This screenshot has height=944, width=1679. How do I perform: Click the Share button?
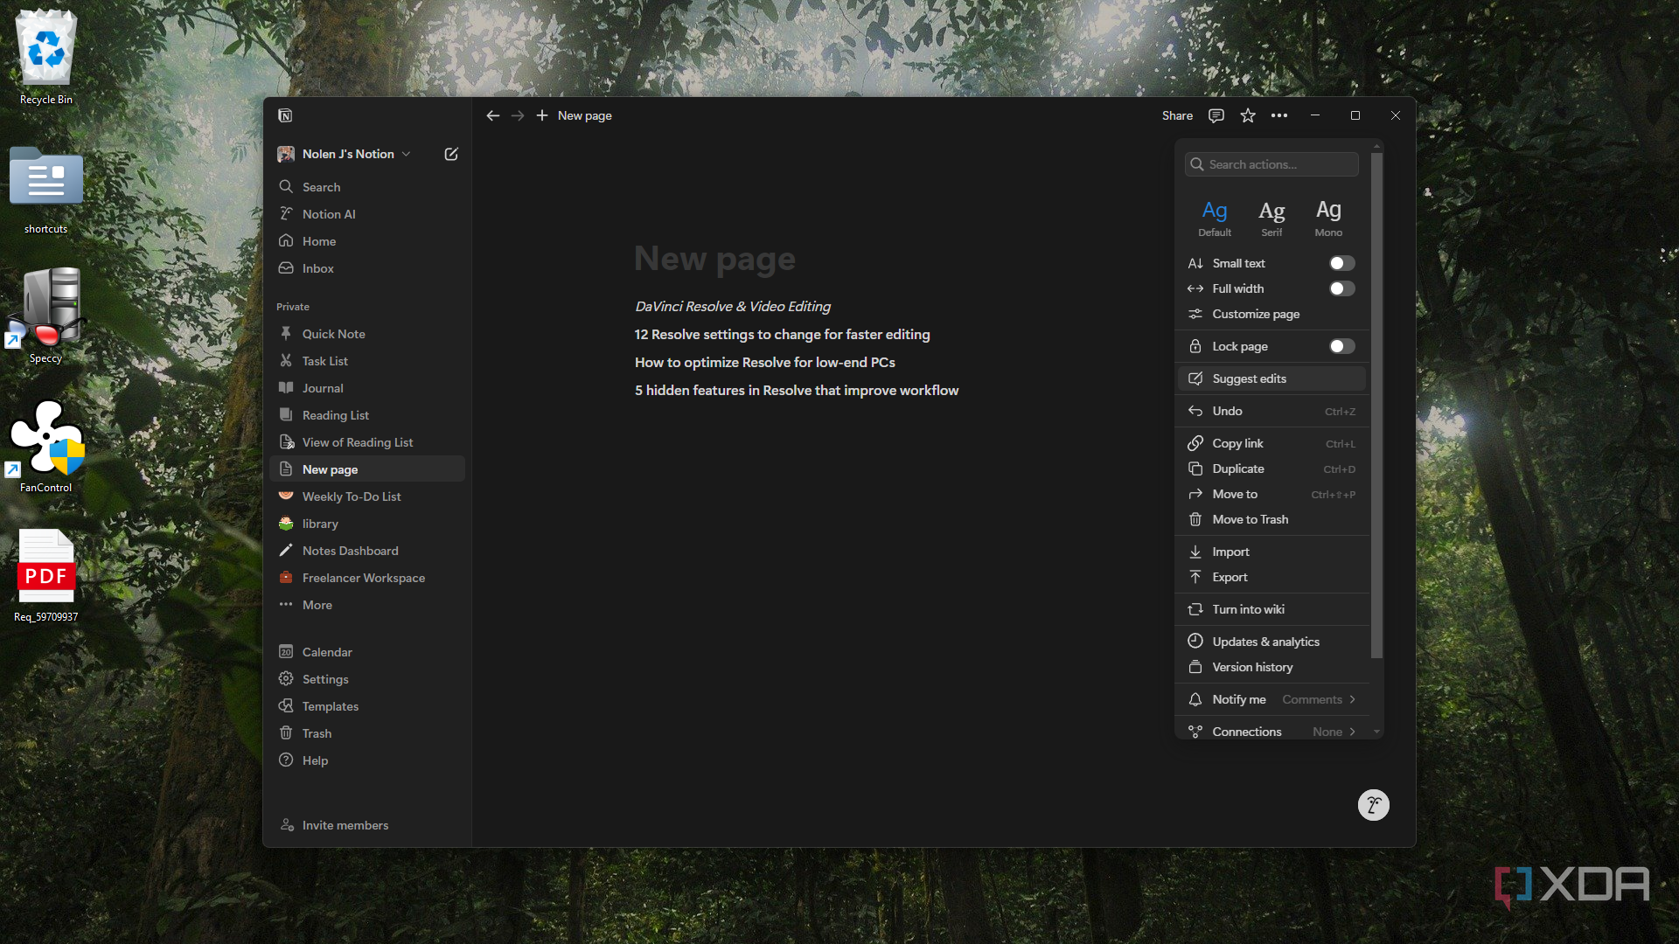1177,115
